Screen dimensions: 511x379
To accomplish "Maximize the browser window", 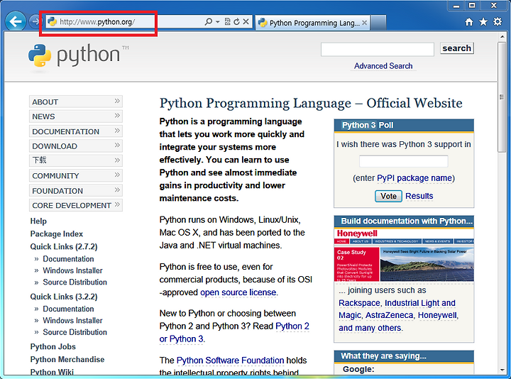I will pyautogui.click(x=472, y=6).
